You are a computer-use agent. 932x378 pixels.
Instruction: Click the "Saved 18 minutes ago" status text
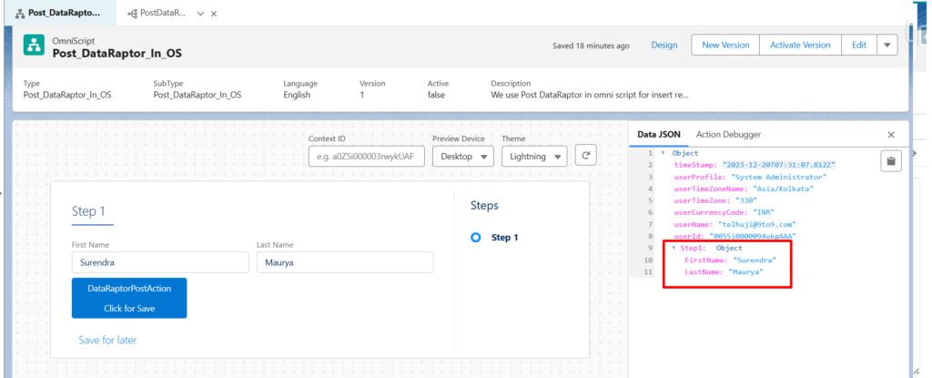point(591,46)
